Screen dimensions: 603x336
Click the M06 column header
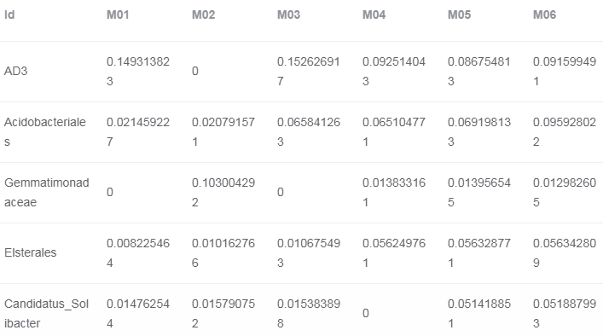tap(544, 14)
